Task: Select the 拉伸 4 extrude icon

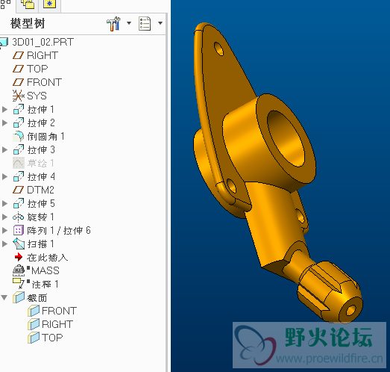Action: click(x=19, y=176)
